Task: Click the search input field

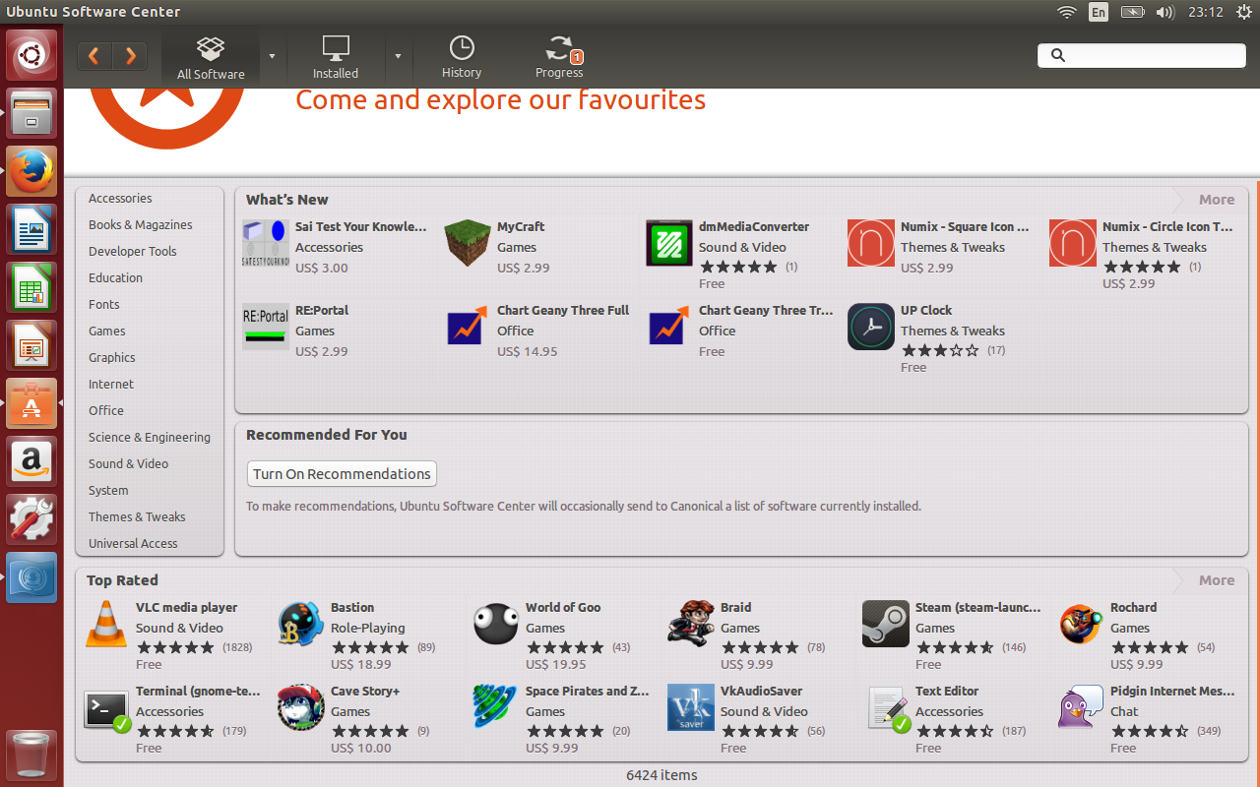Action: 1142,55
